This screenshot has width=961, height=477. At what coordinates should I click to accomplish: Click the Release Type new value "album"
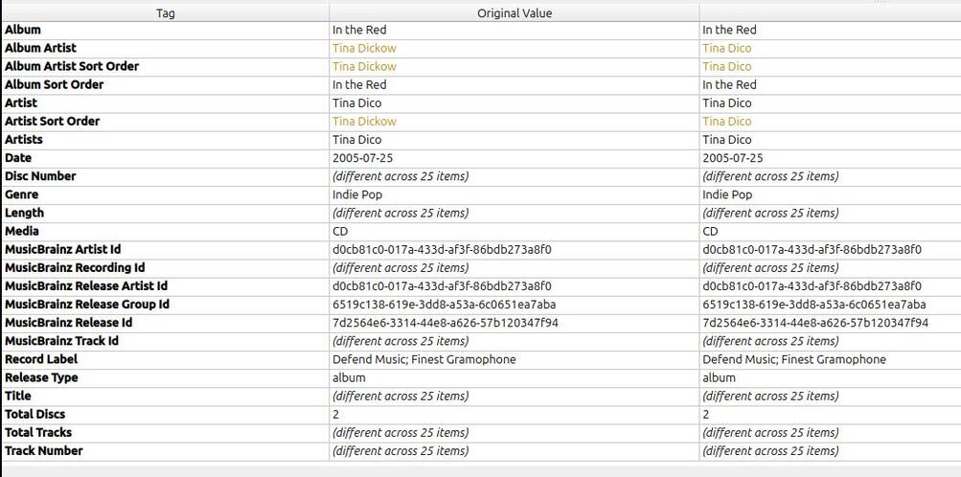(720, 377)
